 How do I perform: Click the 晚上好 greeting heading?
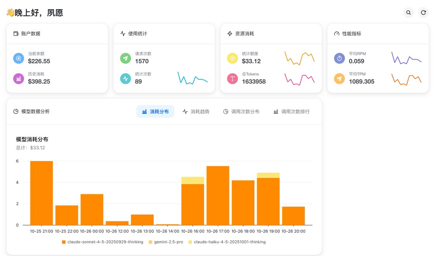click(35, 13)
